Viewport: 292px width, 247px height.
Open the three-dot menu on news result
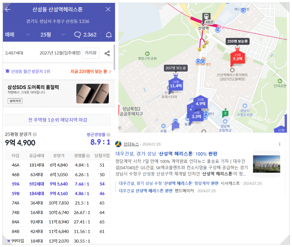point(280,144)
